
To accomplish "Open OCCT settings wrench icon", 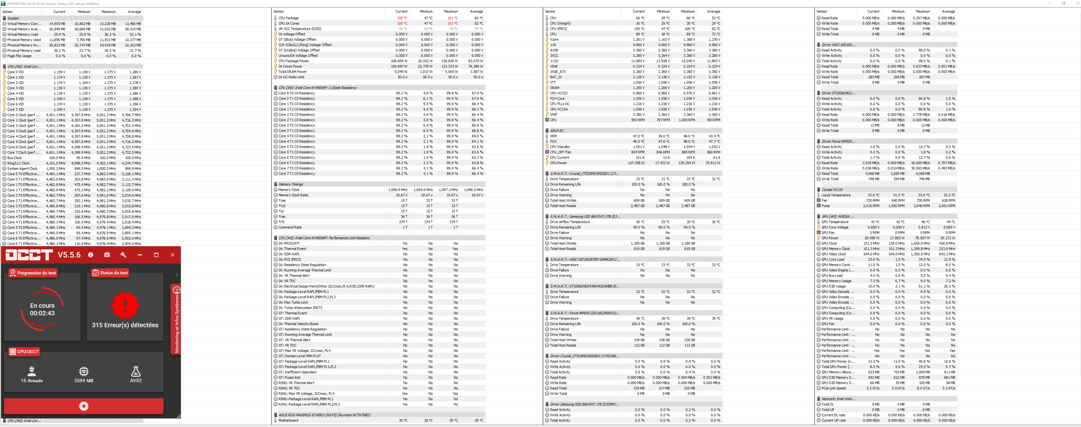I will (123, 255).
